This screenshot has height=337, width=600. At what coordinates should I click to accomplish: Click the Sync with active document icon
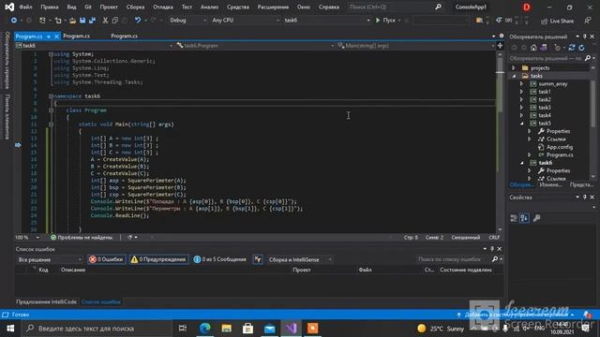(572, 48)
